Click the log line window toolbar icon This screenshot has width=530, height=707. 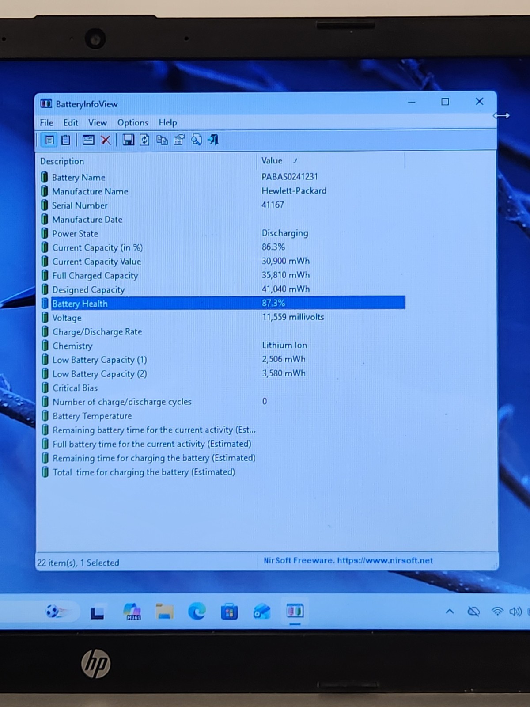(88, 140)
